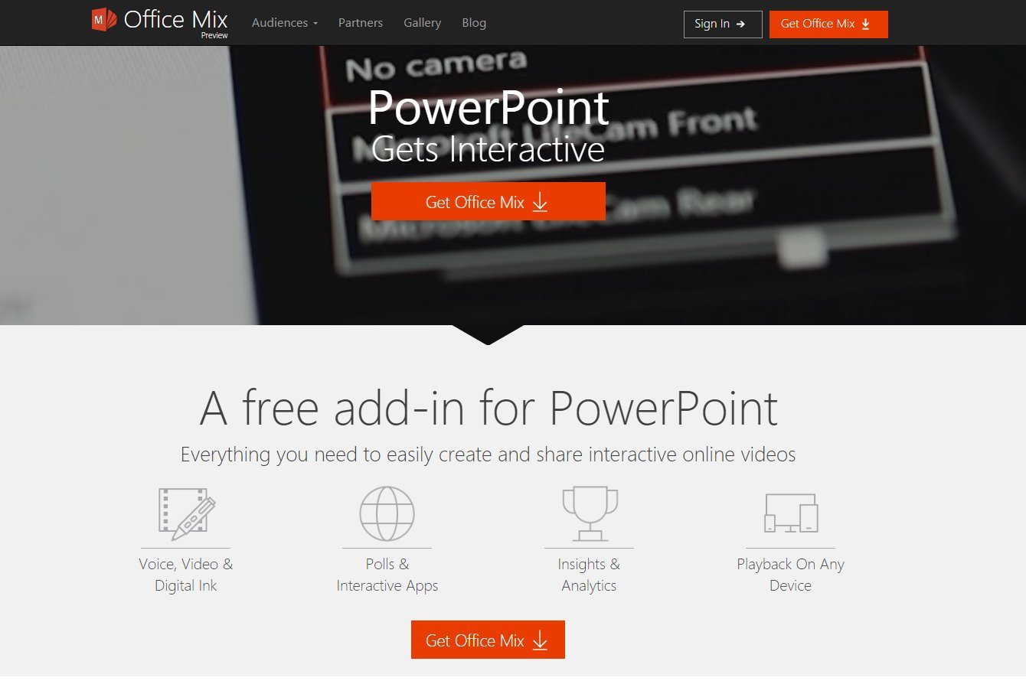
Task: Click the globe Polls icon
Action: click(387, 513)
